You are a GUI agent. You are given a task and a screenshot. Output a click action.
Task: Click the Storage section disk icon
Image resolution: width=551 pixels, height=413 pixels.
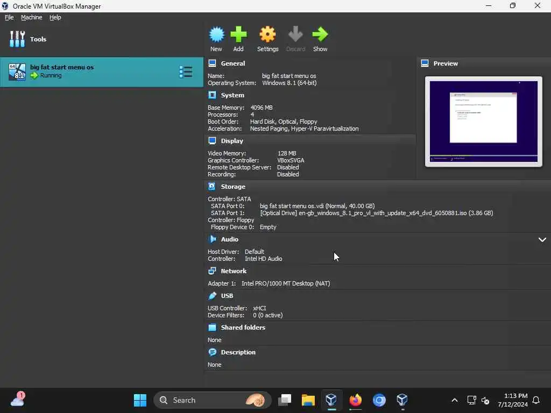pos(212,187)
